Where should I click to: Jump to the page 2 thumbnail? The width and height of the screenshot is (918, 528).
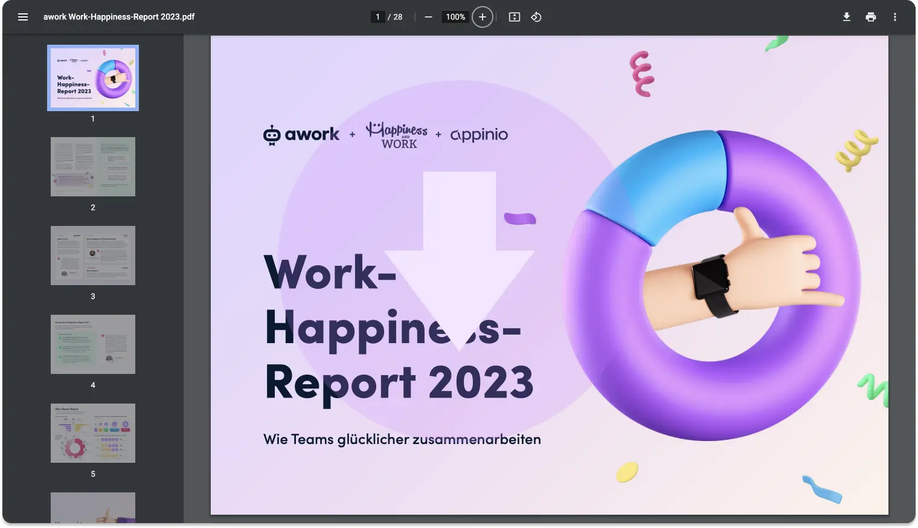pyautogui.click(x=93, y=167)
